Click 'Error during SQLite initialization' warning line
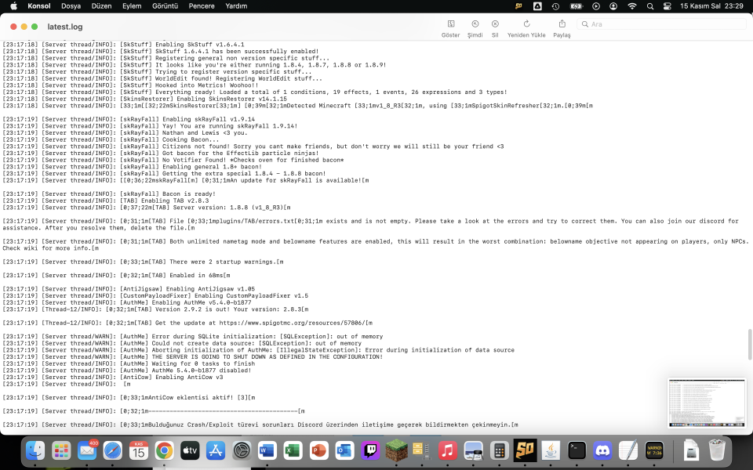 [193, 336]
